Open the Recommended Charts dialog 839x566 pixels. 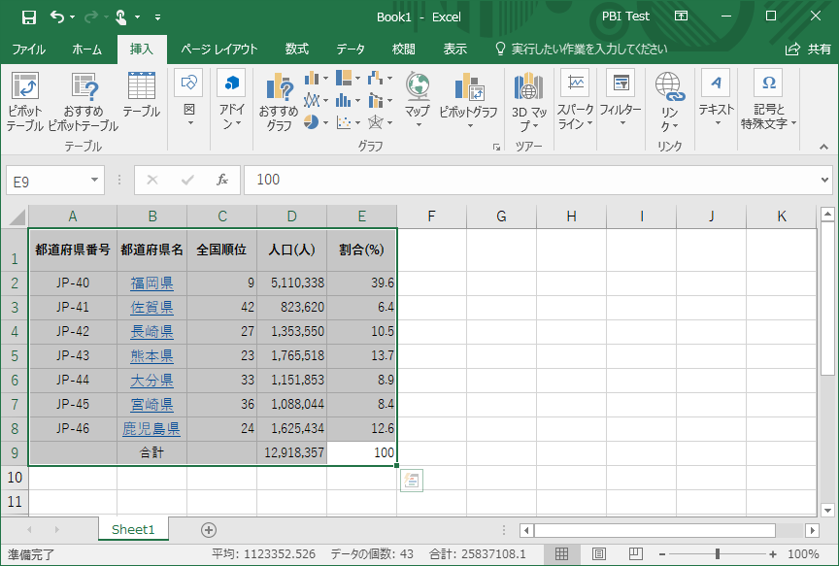[279, 88]
